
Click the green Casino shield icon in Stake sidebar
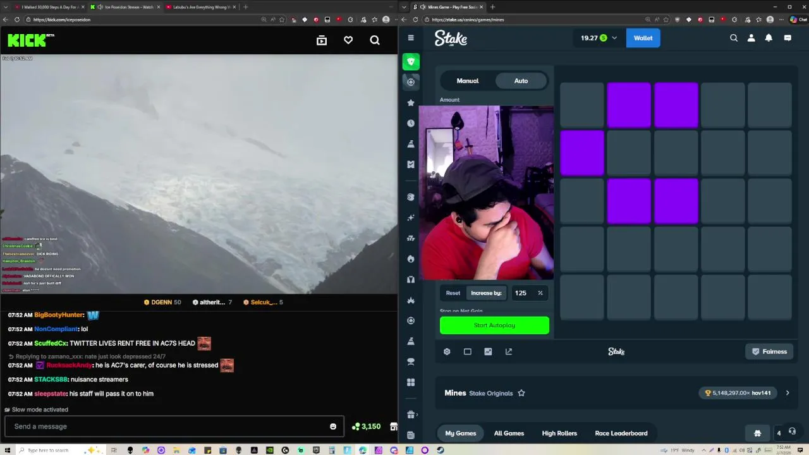[x=411, y=61]
